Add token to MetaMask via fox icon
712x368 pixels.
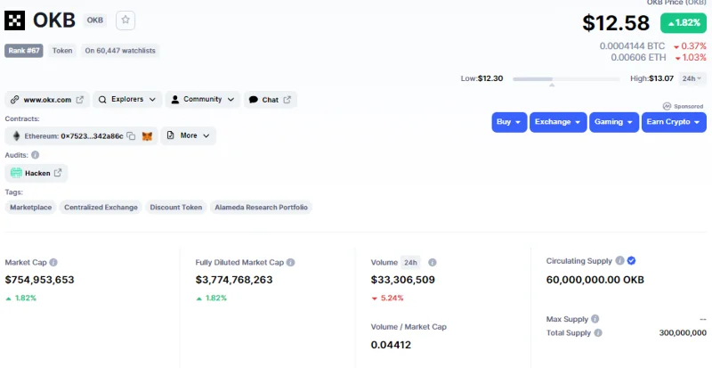147,136
